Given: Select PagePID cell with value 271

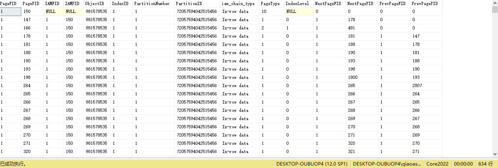Looking at the screenshot, I should 33,143.
